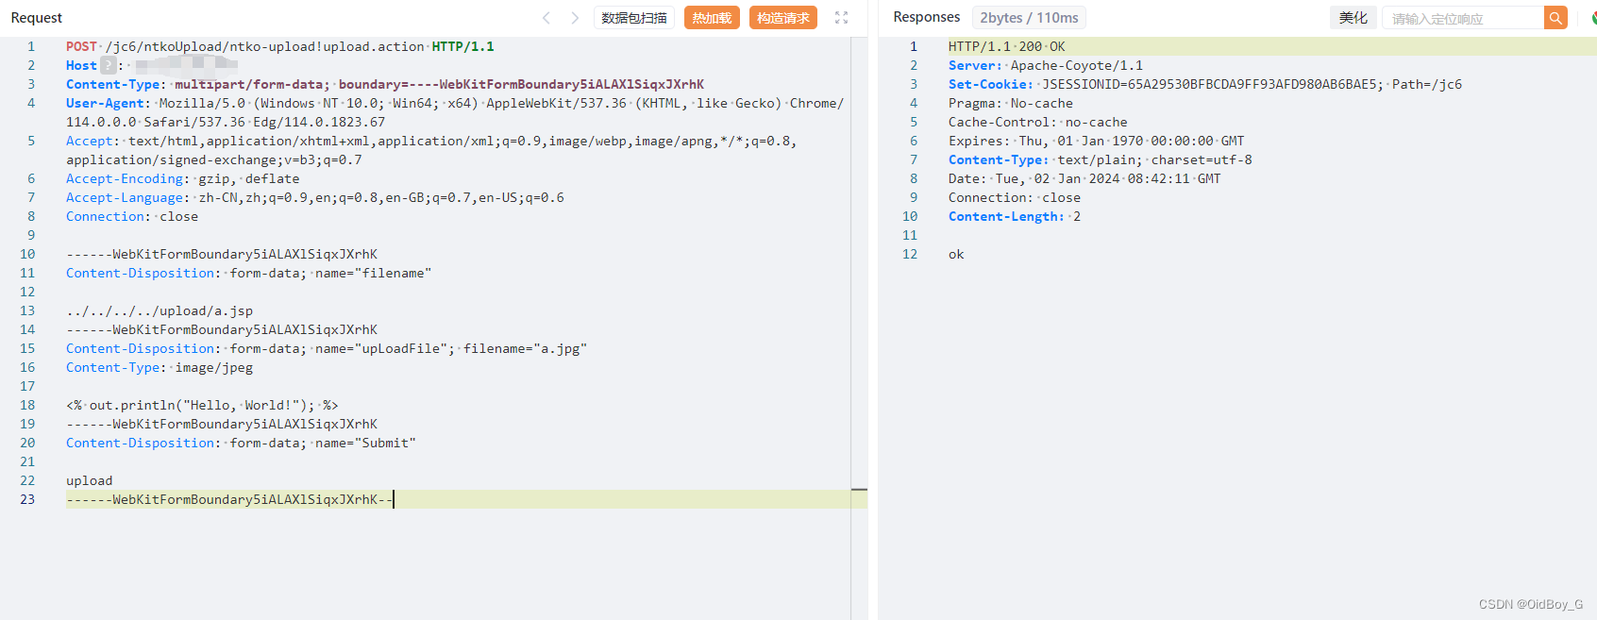Click the 数据包扫描 button
The width and height of the screenshot is (1597, 620).
point(634,18)
